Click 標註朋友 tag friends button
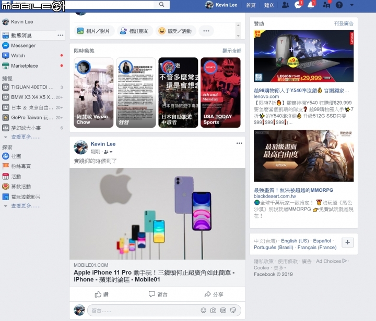 click(135, 31)
